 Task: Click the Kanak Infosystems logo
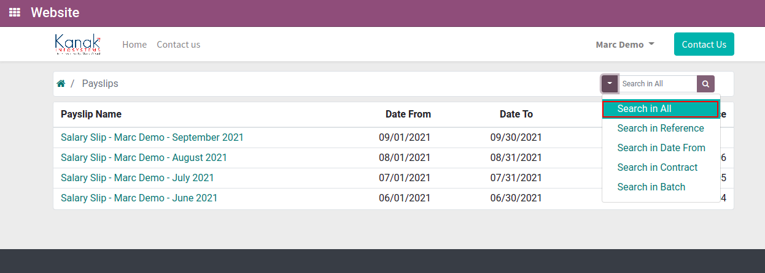(77, 44)
